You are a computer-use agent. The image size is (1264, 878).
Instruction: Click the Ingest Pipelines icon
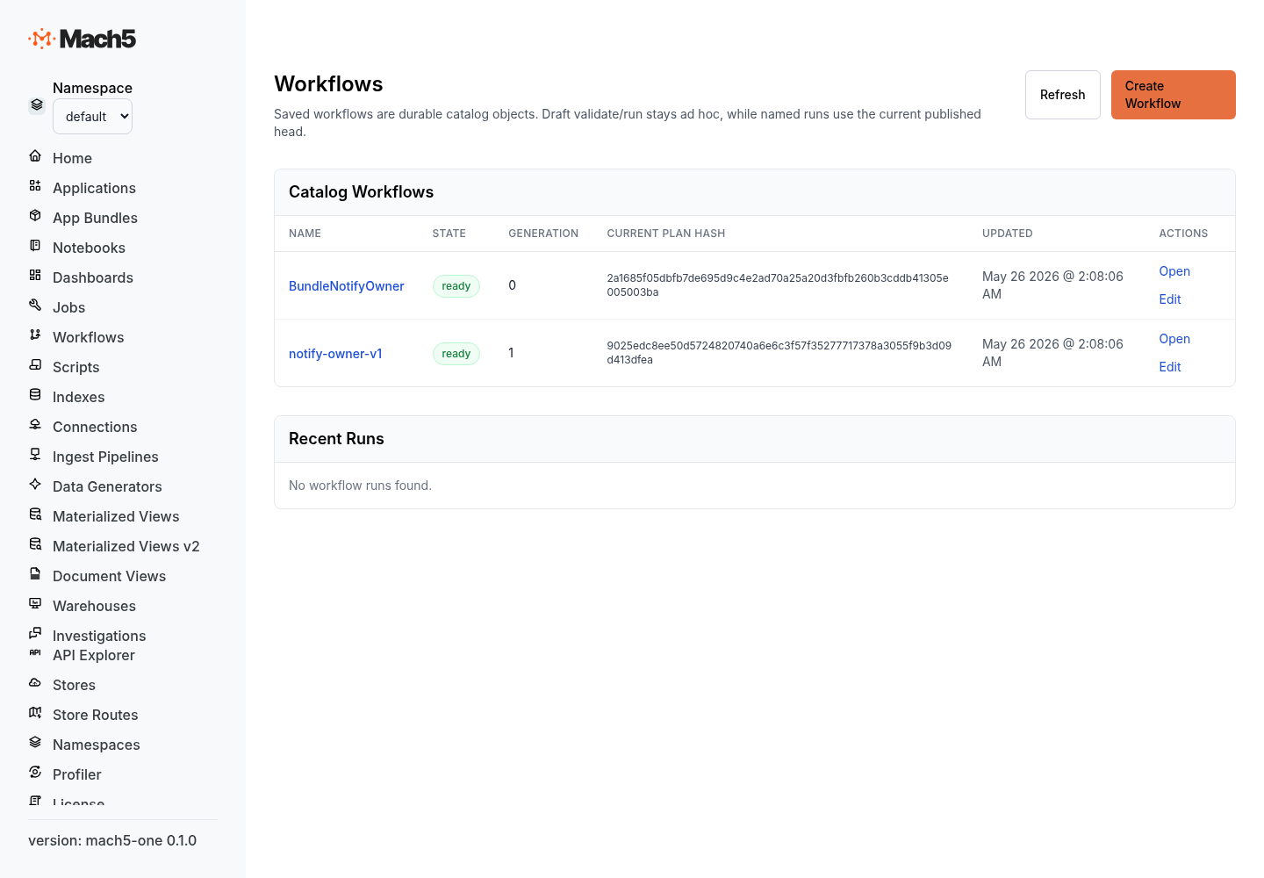pyautogui.click(x=35, y=455)
